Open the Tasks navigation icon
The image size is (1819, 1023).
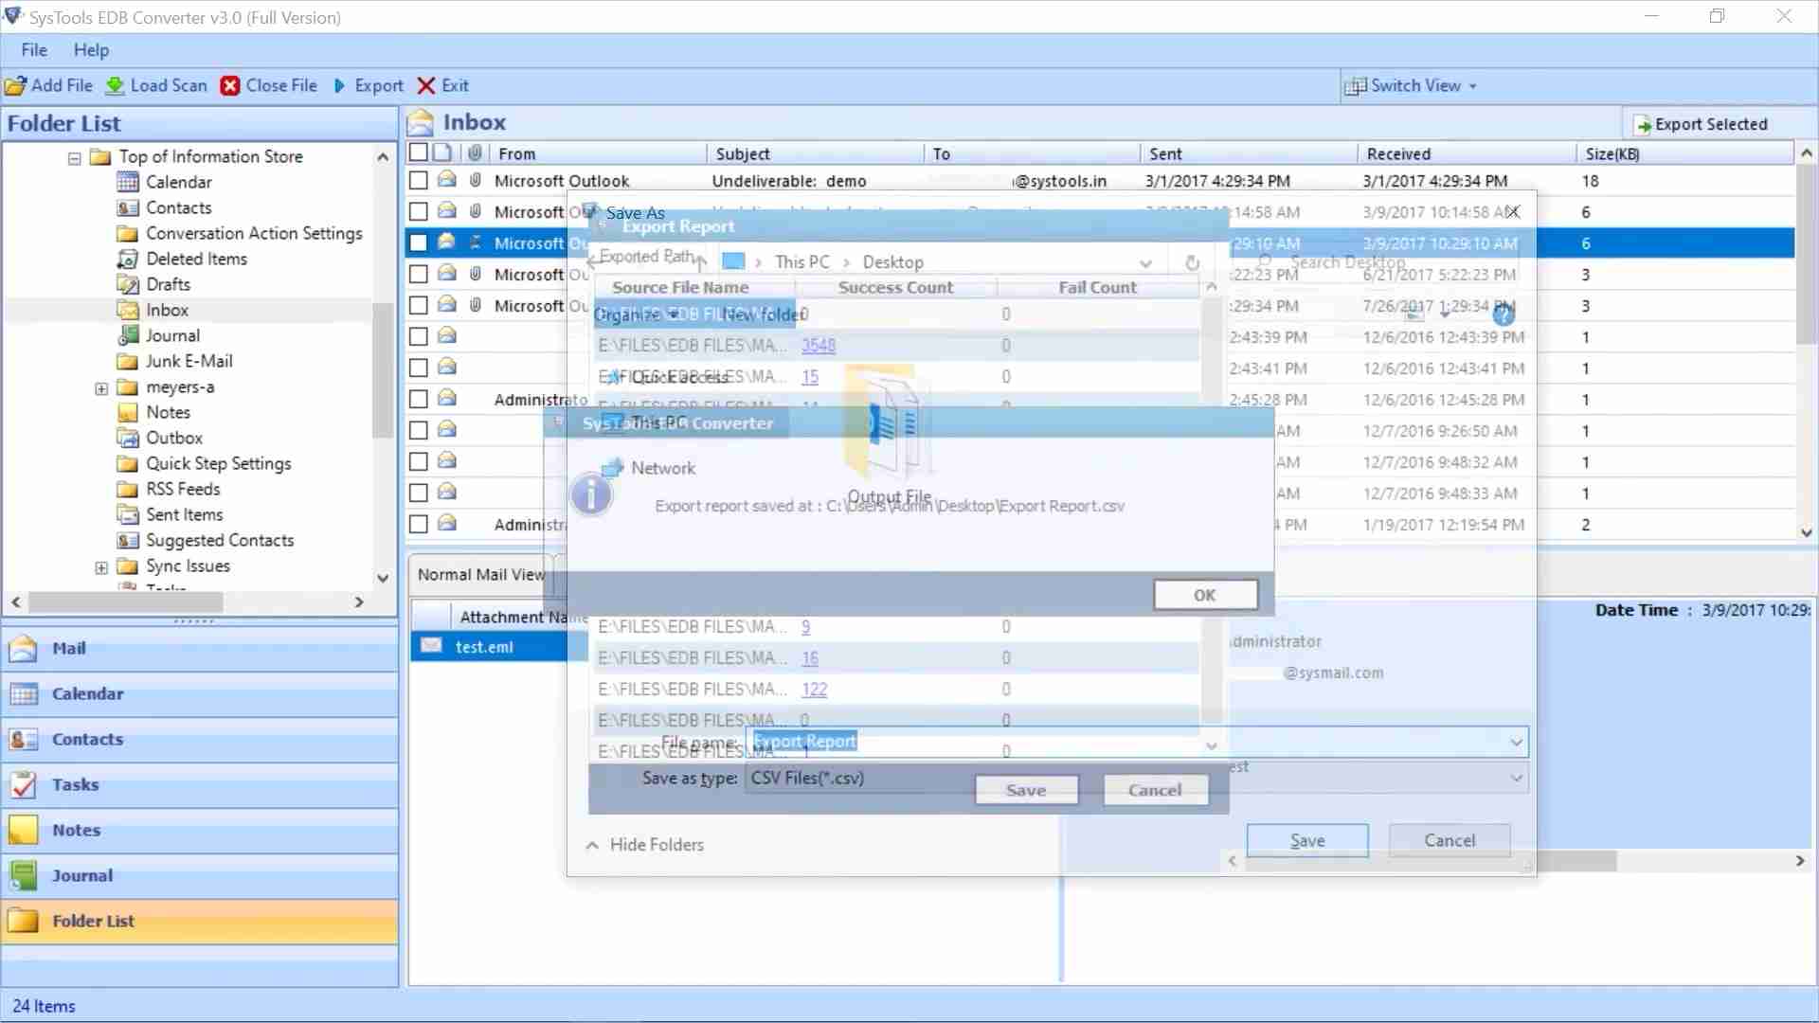[23, 784]
